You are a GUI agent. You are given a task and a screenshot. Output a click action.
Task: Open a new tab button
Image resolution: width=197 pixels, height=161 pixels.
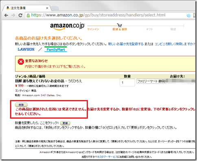pos(55,8)
